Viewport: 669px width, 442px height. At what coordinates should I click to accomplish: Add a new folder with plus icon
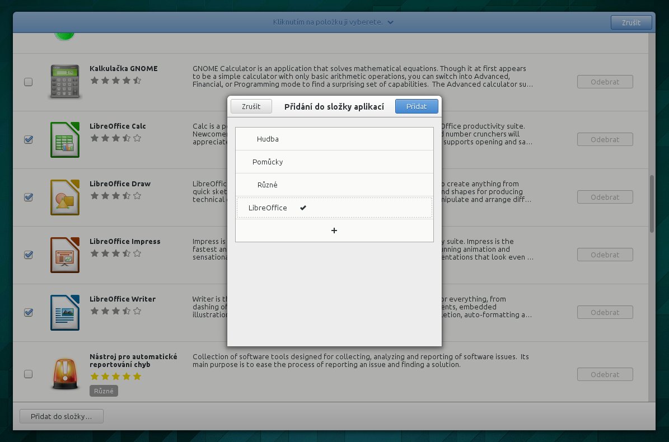point(334,231)
